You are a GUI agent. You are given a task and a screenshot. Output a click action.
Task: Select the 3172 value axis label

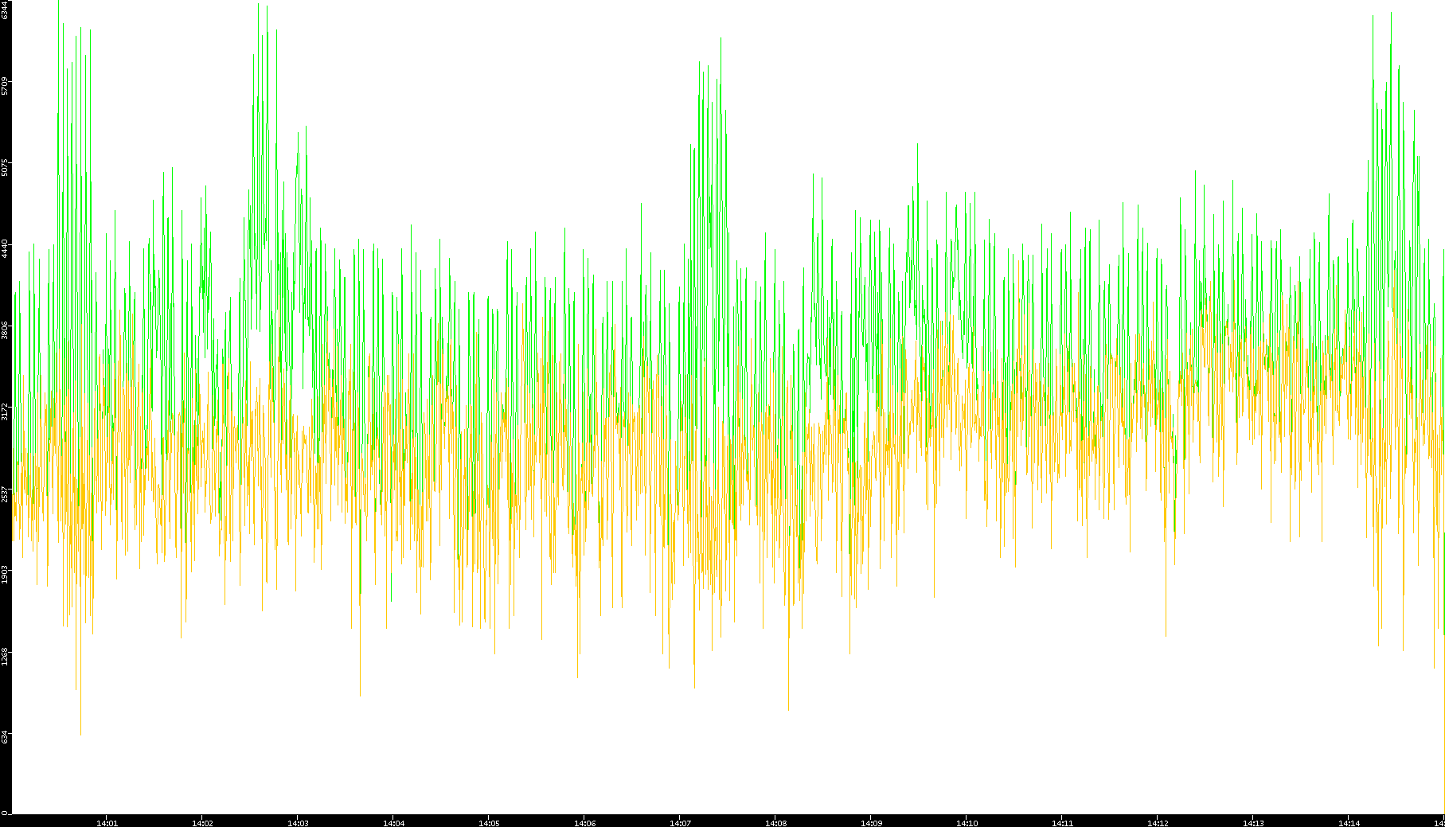[x=5, y=411]
